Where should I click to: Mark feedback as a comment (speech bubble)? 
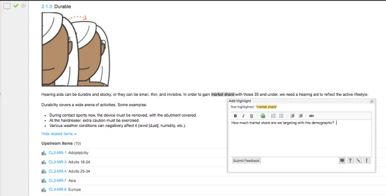tap(342, 161)
